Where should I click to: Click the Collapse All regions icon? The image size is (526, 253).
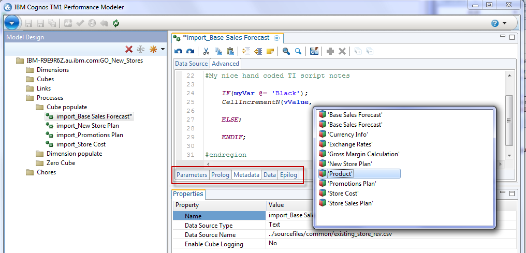coord(370,51)
